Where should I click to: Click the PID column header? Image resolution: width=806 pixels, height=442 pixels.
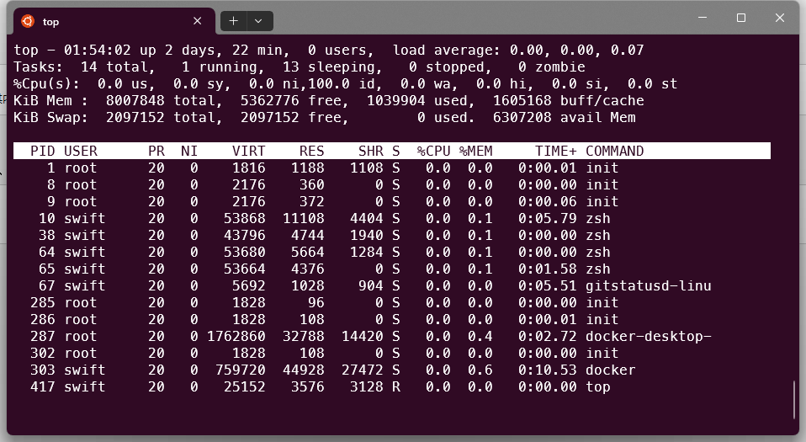point(43,152)
